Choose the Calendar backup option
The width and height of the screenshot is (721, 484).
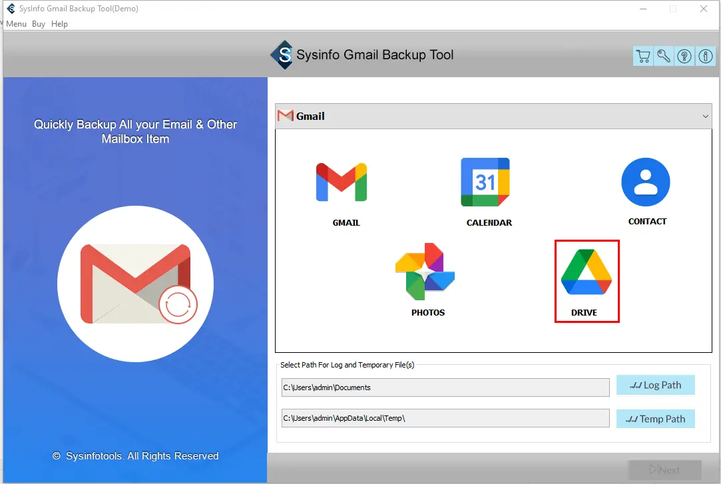485,182
